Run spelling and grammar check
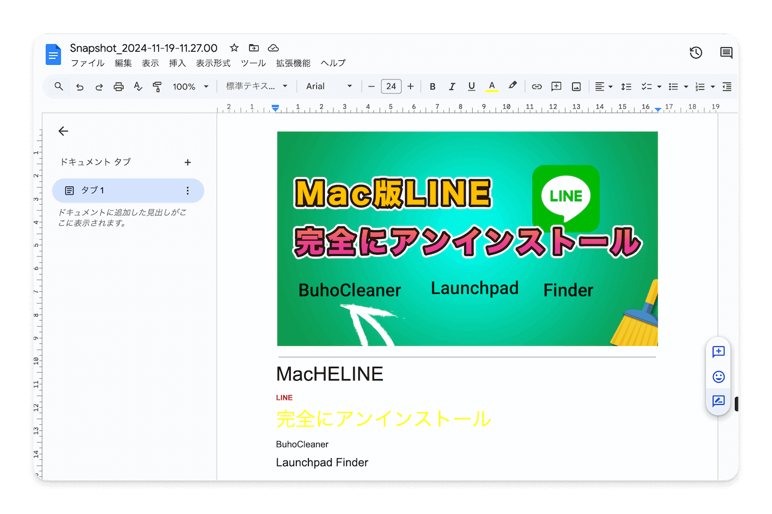Image resolution: width=772 pixels, height=514 pixels. pyautogui.click(x=138, y=86)
